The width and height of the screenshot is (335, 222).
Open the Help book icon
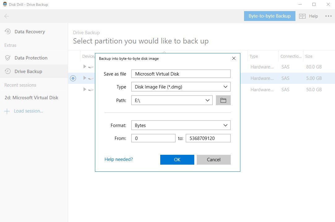(302, 16)
